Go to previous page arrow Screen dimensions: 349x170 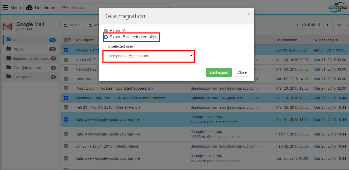click(x=320, y=25)
